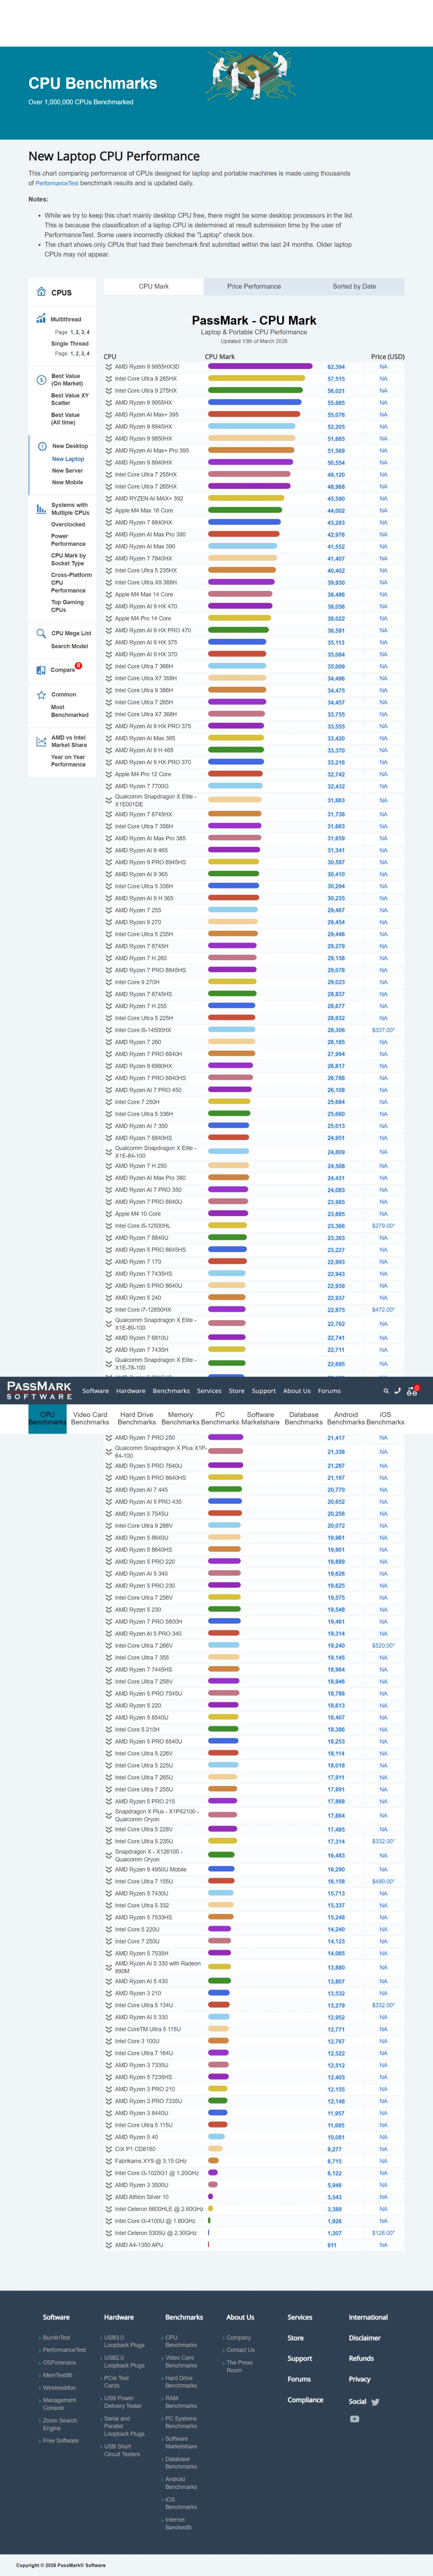Click the CPU Mega List magnifier icon

(x=41, y=633)
